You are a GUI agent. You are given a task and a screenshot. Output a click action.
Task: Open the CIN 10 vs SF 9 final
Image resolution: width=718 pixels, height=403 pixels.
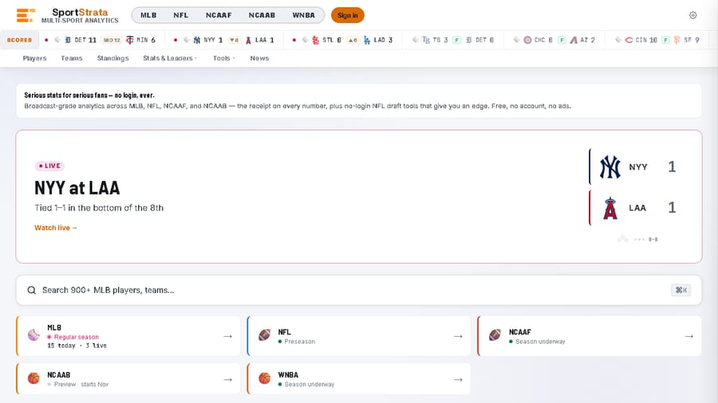(x=657, y=40)
